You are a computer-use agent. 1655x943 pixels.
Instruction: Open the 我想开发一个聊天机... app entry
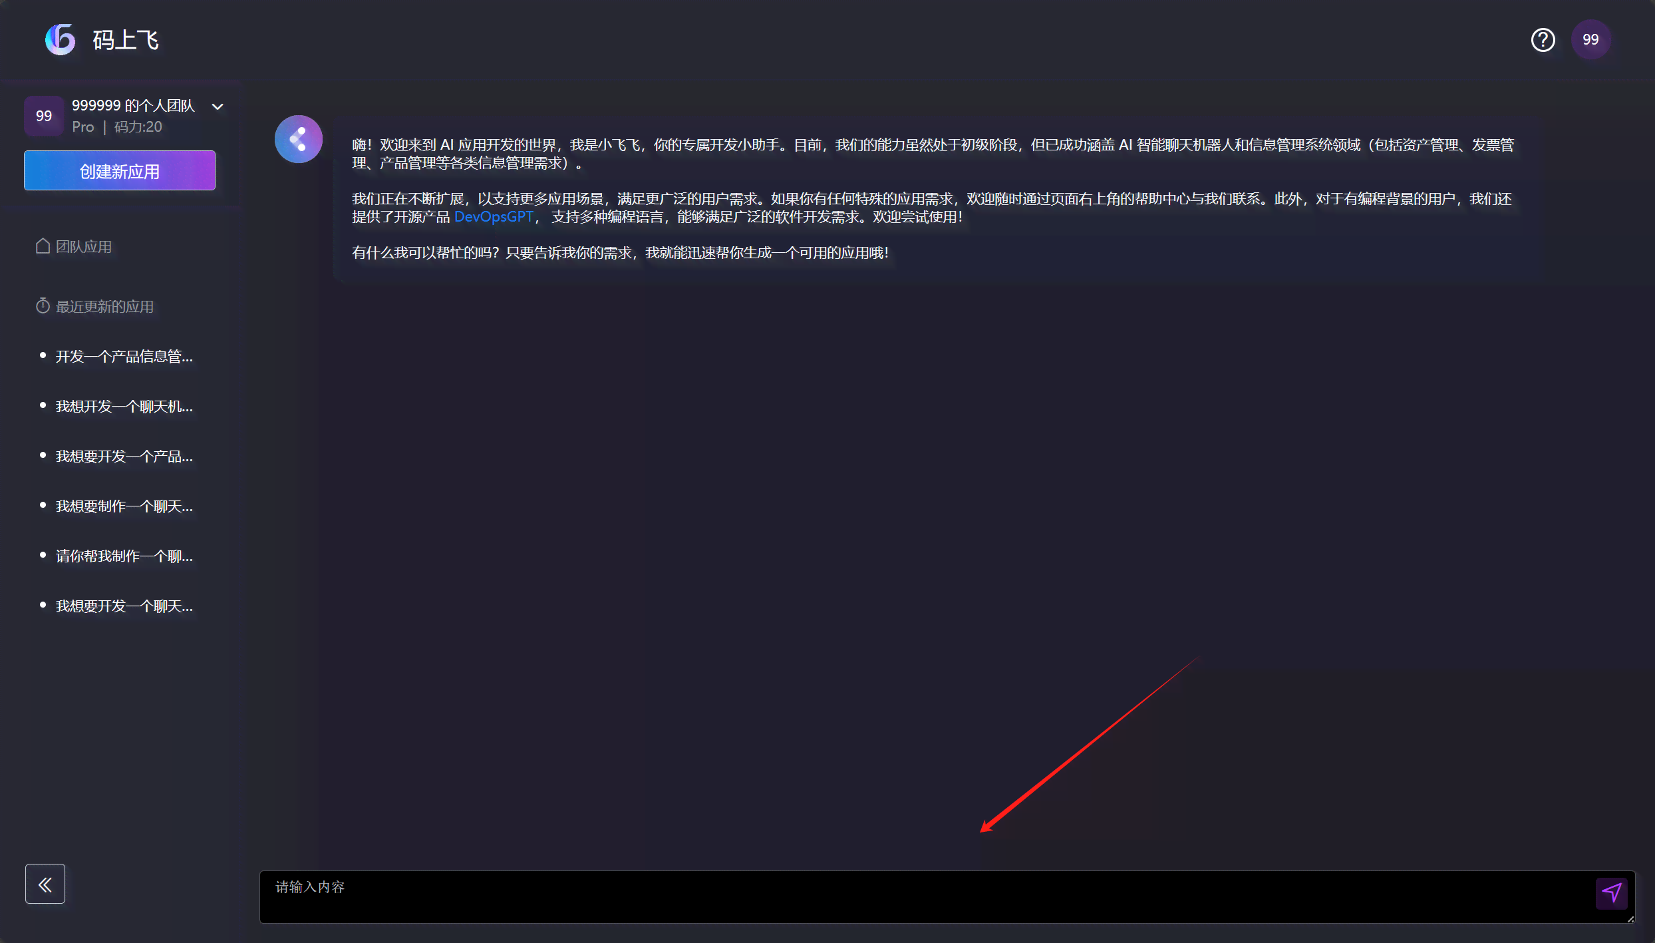click(124, 407)
